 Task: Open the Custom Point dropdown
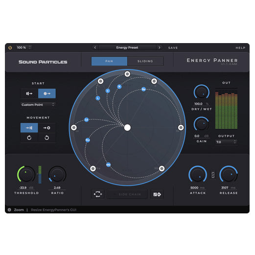point(38,105)
